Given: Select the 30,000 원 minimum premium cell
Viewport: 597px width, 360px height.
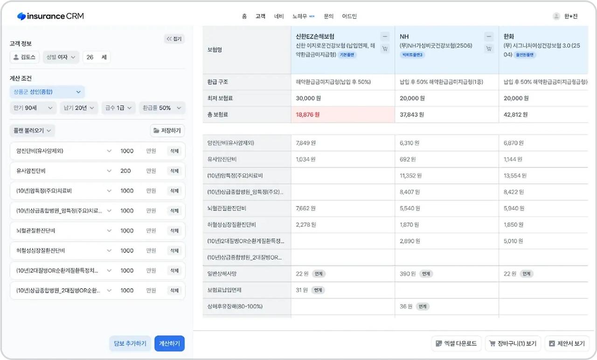Looking at the screenshot, I should click(x=343, y=98).
